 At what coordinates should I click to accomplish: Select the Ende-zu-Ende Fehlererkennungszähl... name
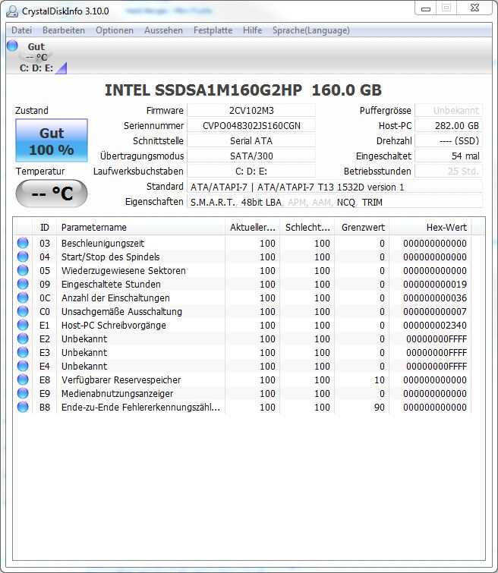tap(140, 407)
